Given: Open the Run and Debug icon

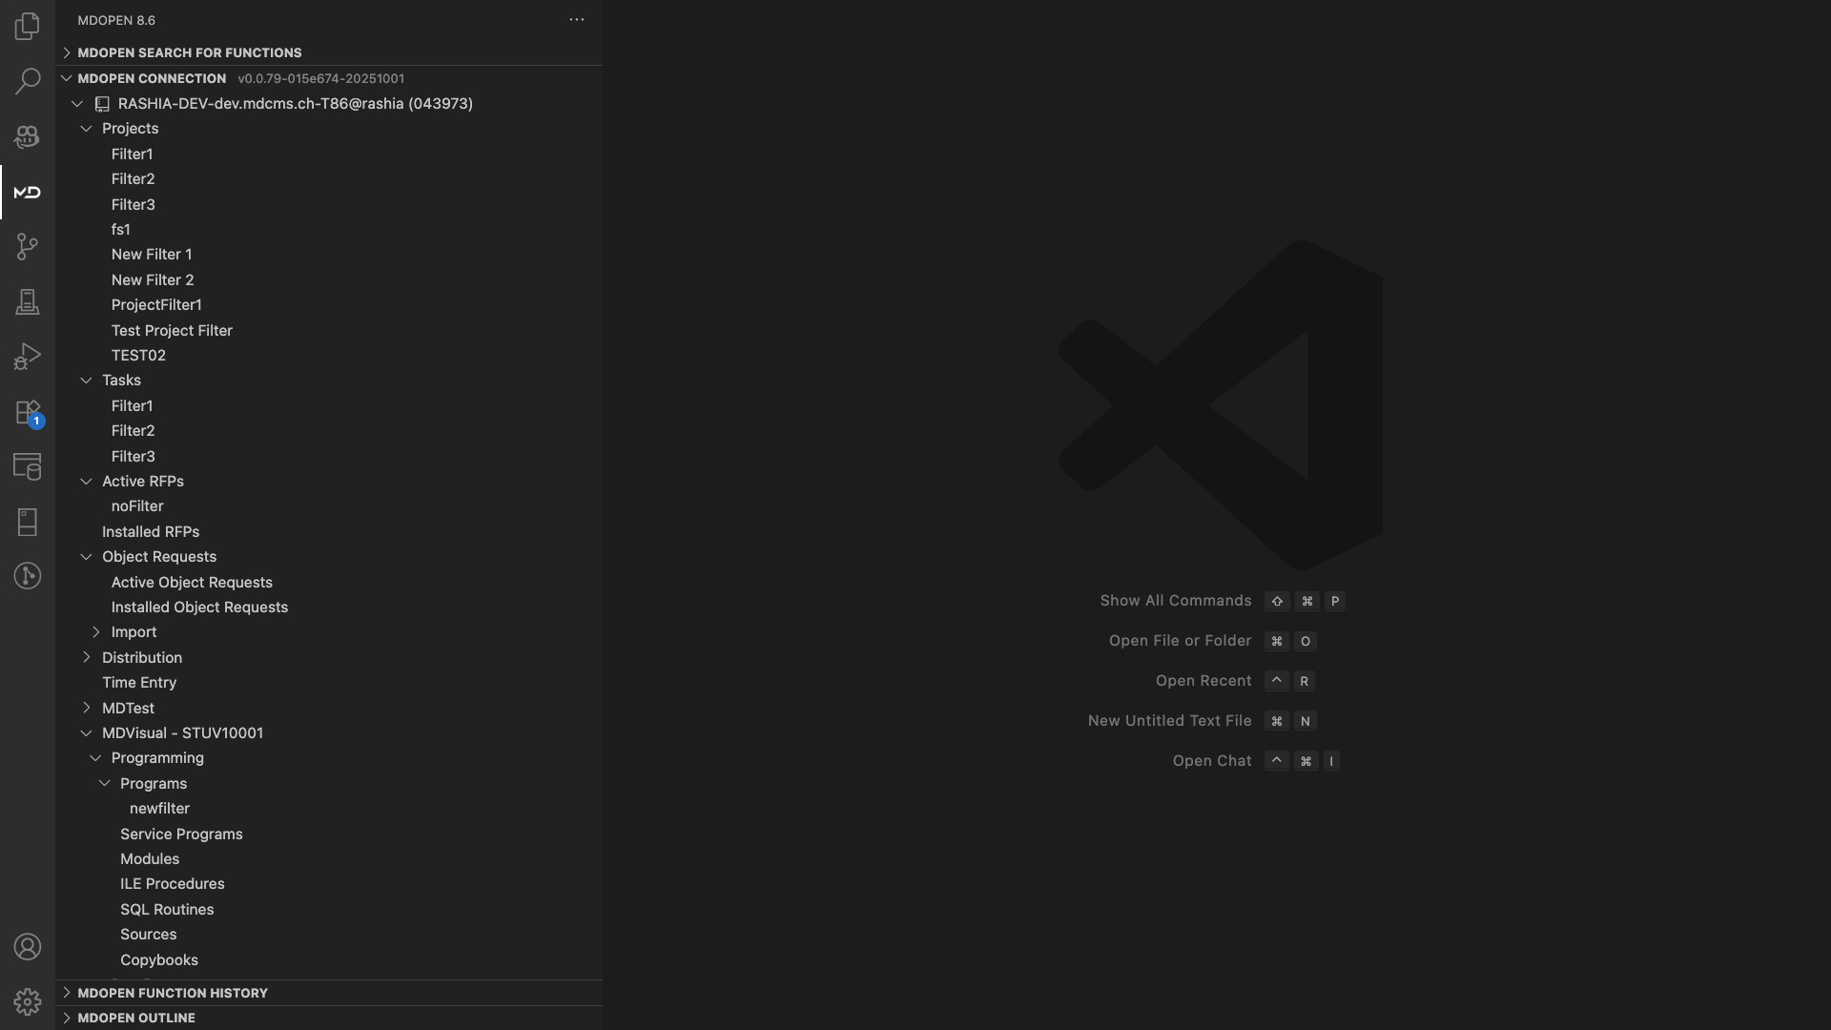Looking at the screenshot, I should pos(27,357).
